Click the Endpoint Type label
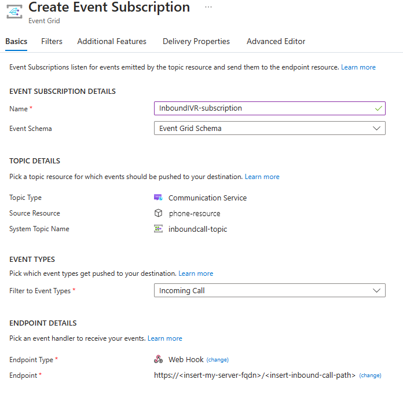Image resolution: width=403 pixels, height=394 pixels. 31,360
